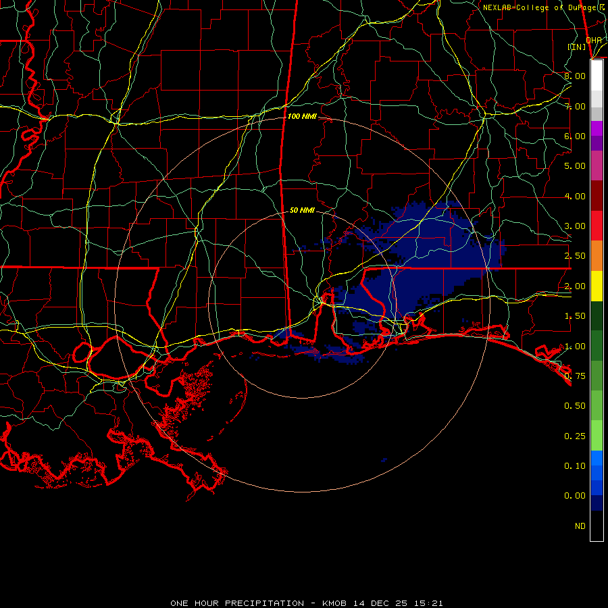
Task: Click the 4.00 legend value
Action: click(575, 196)
